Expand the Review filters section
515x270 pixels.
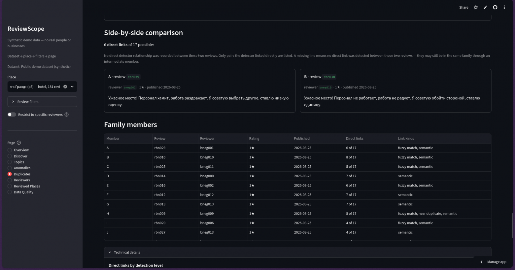tap(42, 102)
